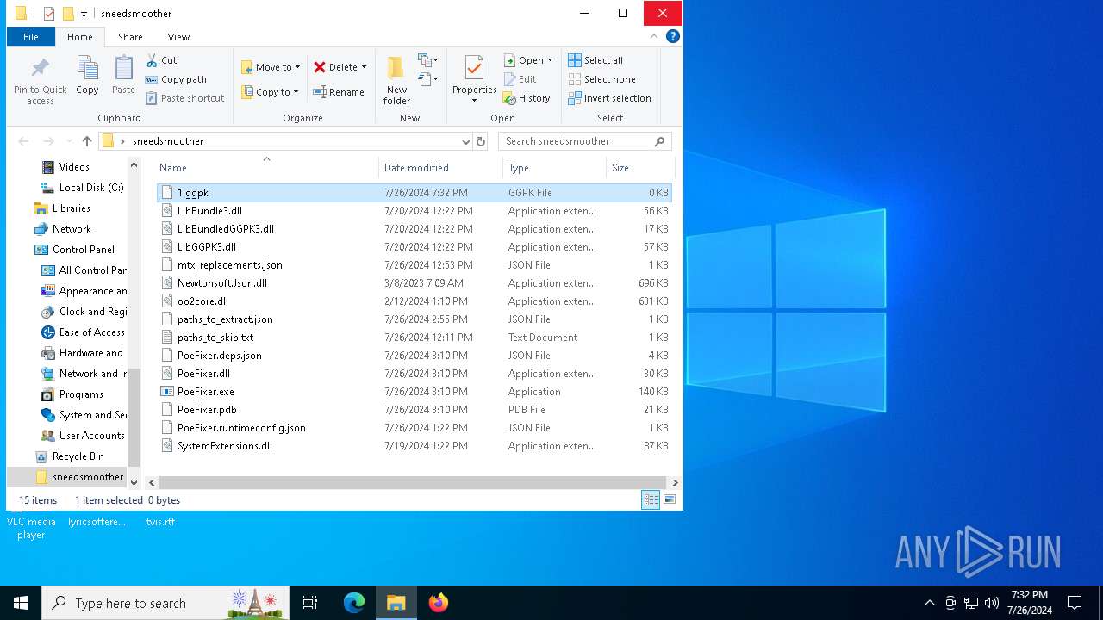Screen dimensions: 1103x620
Task: Click the Copy ribbon icon
Action: pyautogui.click(x=87, y=68)
